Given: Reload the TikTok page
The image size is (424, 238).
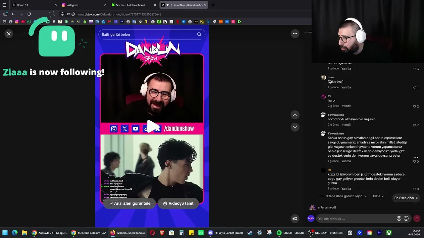Looking at the screenshot, I should tap(29, 14).
